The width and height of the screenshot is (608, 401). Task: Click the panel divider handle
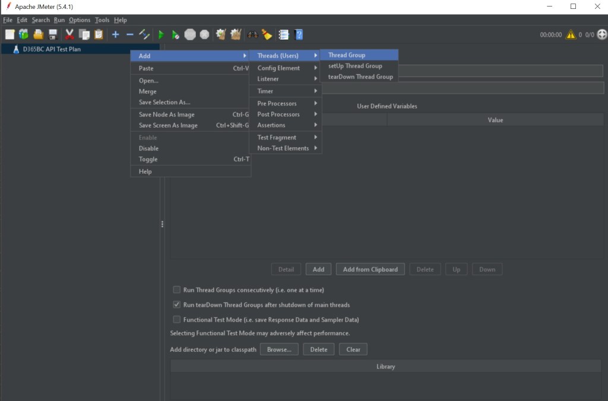162,224
